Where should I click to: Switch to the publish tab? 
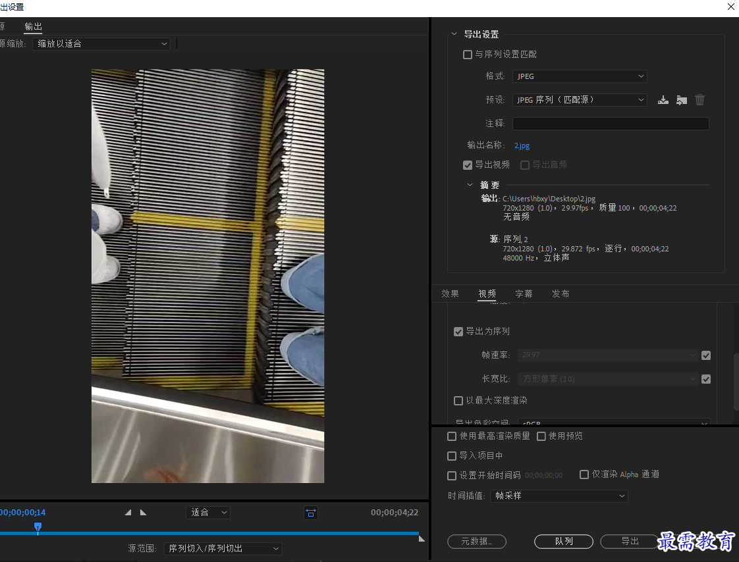(x=561, y=294)
